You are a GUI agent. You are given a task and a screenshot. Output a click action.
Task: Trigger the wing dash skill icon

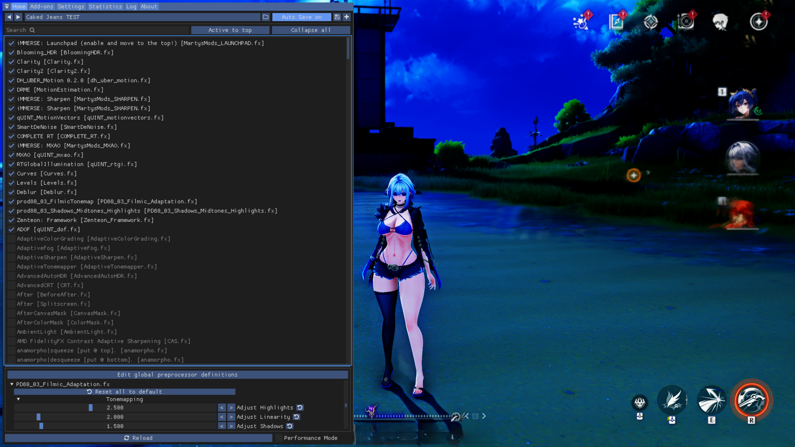point(672,400)
